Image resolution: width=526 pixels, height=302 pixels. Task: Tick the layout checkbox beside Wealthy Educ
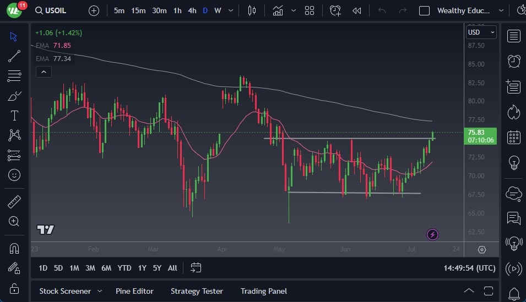tap(424, 10)
